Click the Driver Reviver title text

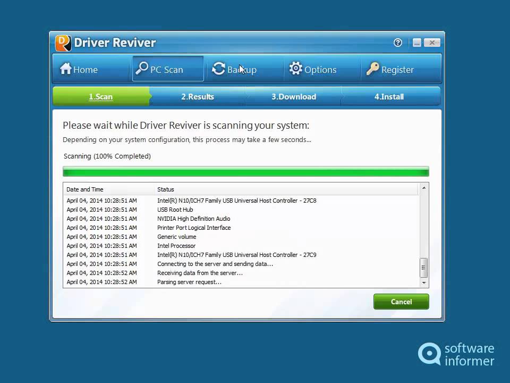point(115,43)
